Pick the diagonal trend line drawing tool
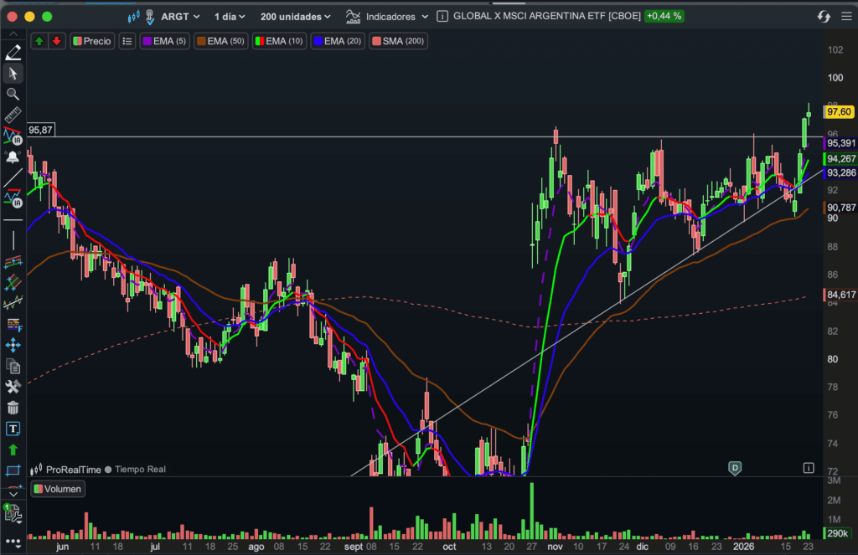 tap(13, 177)
